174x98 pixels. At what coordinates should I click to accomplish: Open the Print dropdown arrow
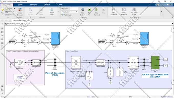click(x=14, y=15)
